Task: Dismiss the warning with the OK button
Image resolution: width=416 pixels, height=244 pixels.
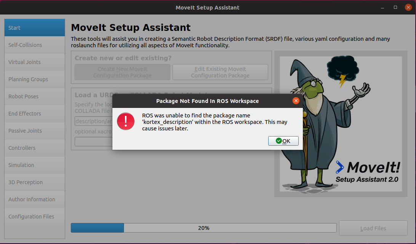Action: pos(283,141)
